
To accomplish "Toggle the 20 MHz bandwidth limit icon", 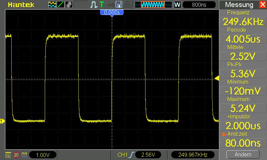I will (x=16, y=155).
